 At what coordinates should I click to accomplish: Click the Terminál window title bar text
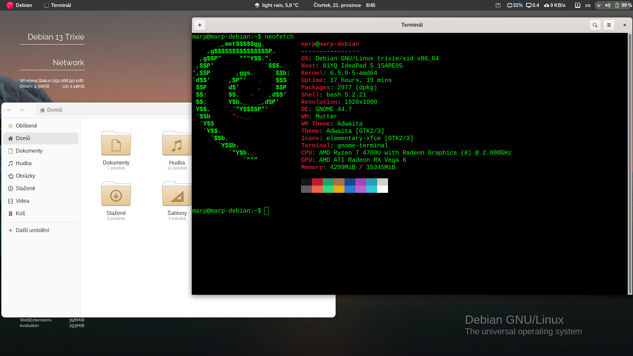coord(412,25)
